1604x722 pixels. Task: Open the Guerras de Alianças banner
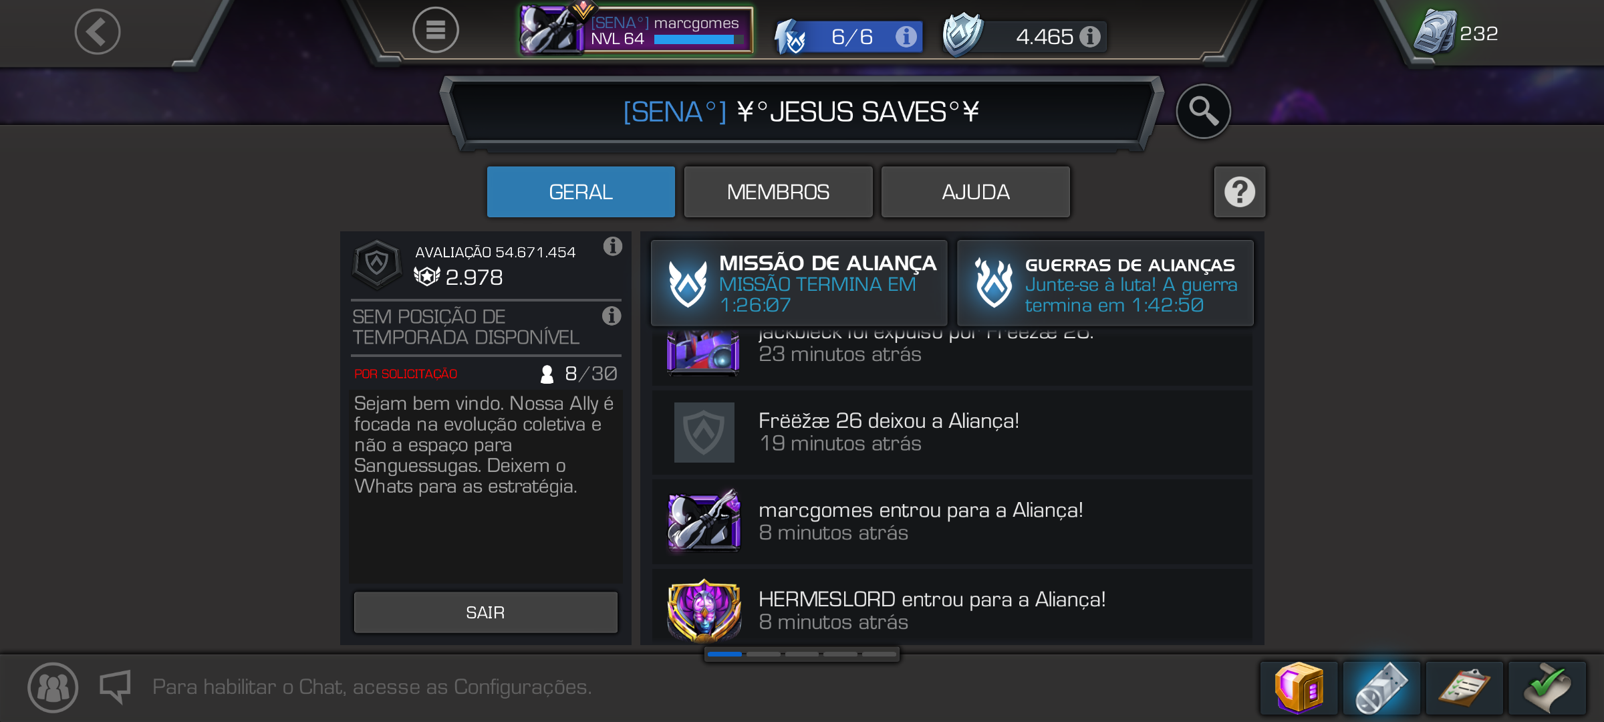[x=1105, y=283]
